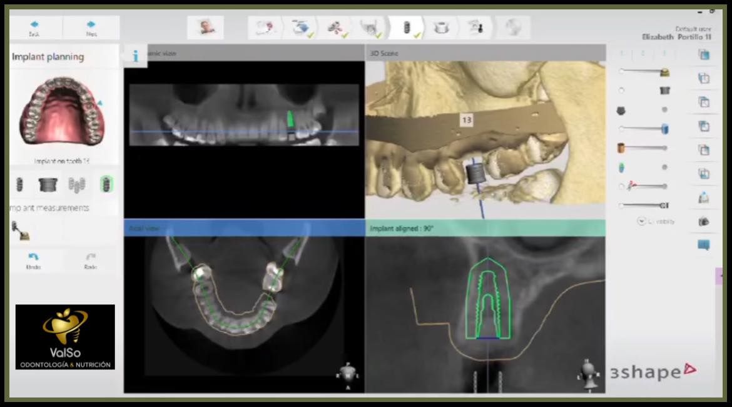Open the blue comment bubble icon

703,244
